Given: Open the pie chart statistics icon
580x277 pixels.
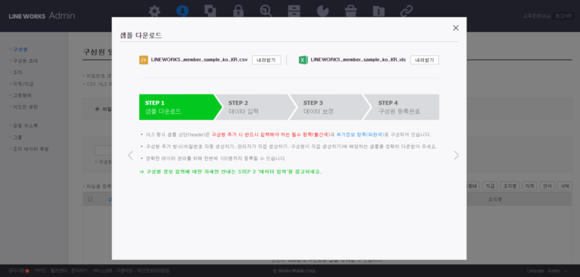Looking at the screenshot, I should [x=323, y=10].
